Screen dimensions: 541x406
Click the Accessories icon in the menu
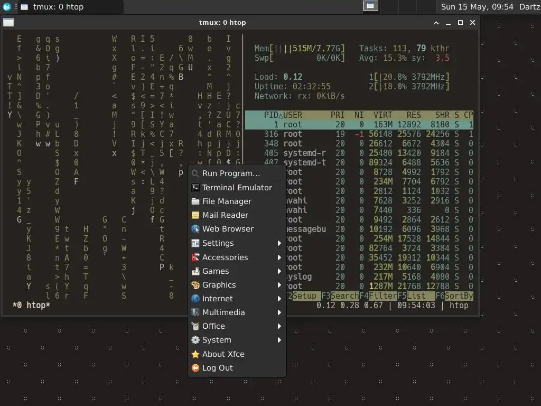coord(195,257)
